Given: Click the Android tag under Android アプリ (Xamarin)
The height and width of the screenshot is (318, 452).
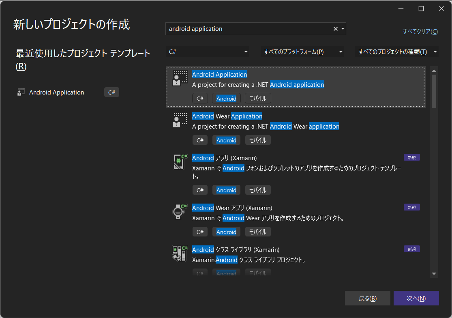Looking at the screenshot, I should (226, 190).
